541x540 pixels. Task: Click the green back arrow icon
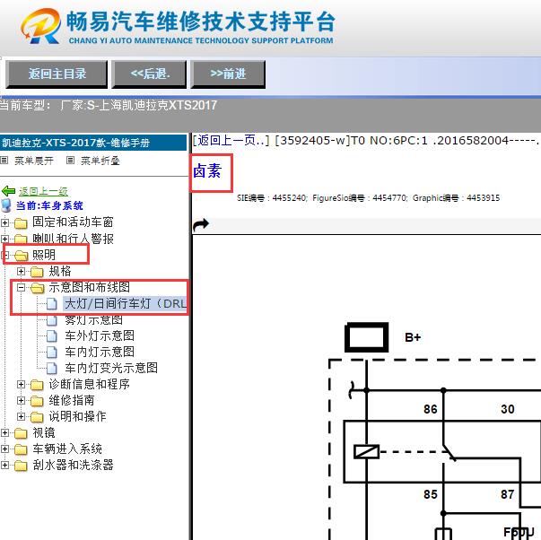click(x=9, y=191)
